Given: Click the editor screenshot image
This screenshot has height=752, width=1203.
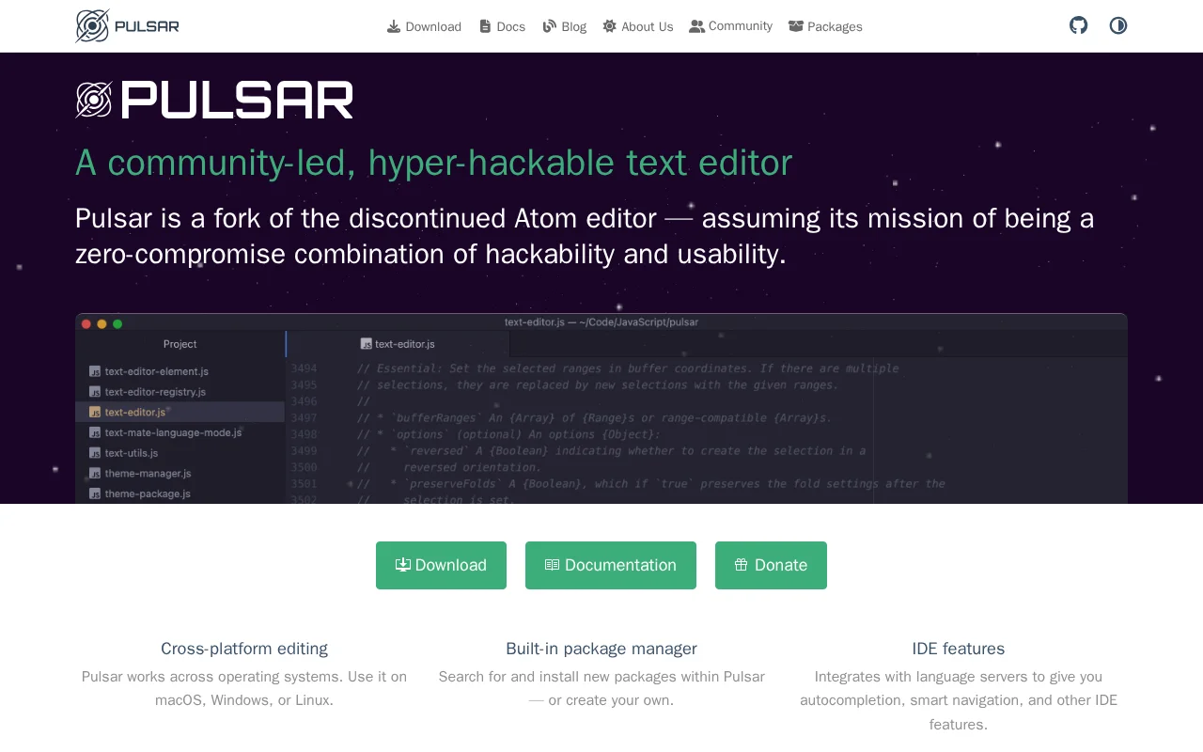Looking at the screenshot, I should point(601,408).
